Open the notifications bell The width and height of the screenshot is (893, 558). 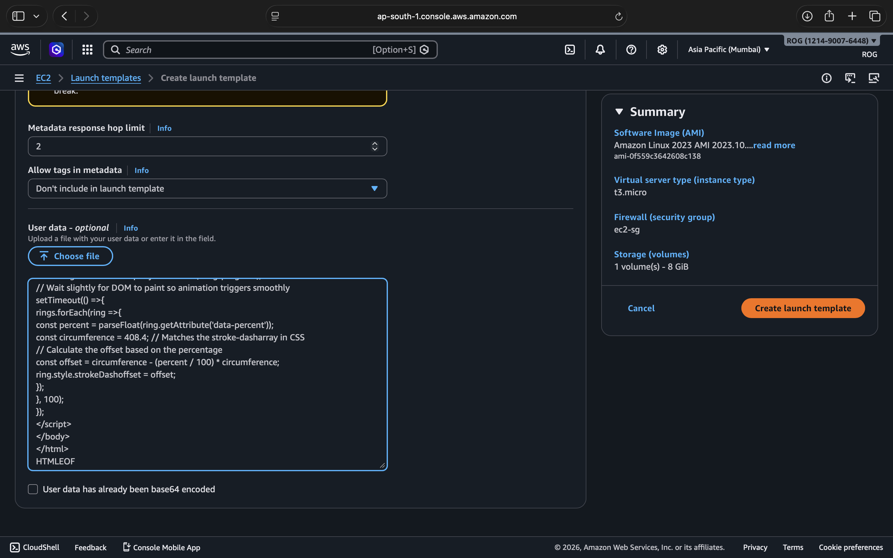pos(600,50)
